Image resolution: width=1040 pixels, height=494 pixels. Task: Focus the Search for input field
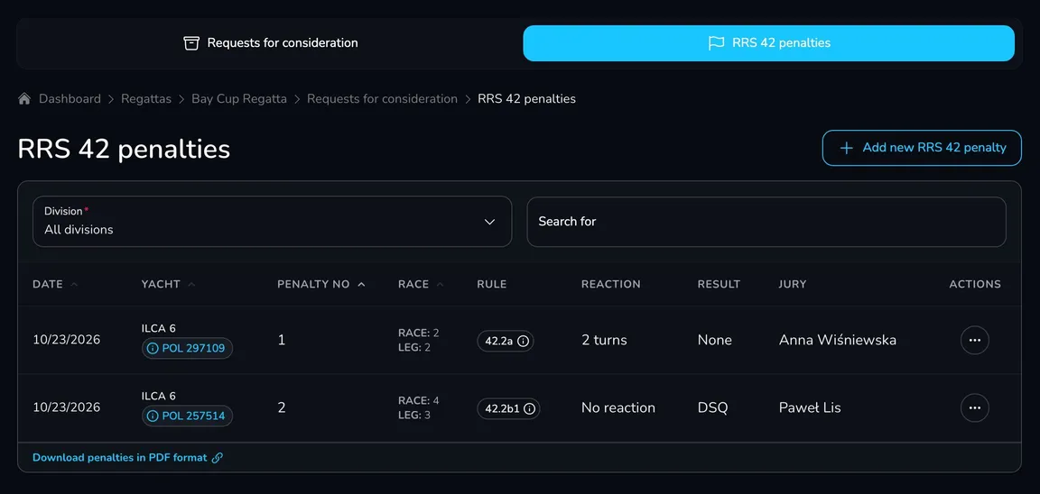tap(766, 221)
